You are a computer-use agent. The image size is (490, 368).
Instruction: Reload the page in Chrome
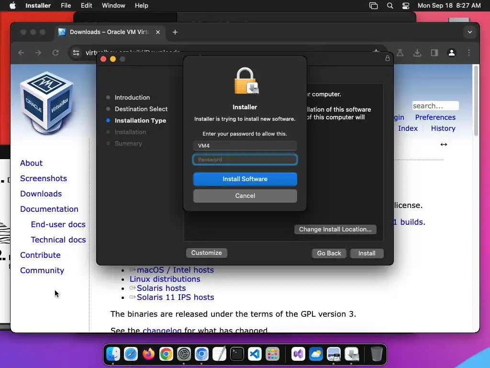(56, 53)
